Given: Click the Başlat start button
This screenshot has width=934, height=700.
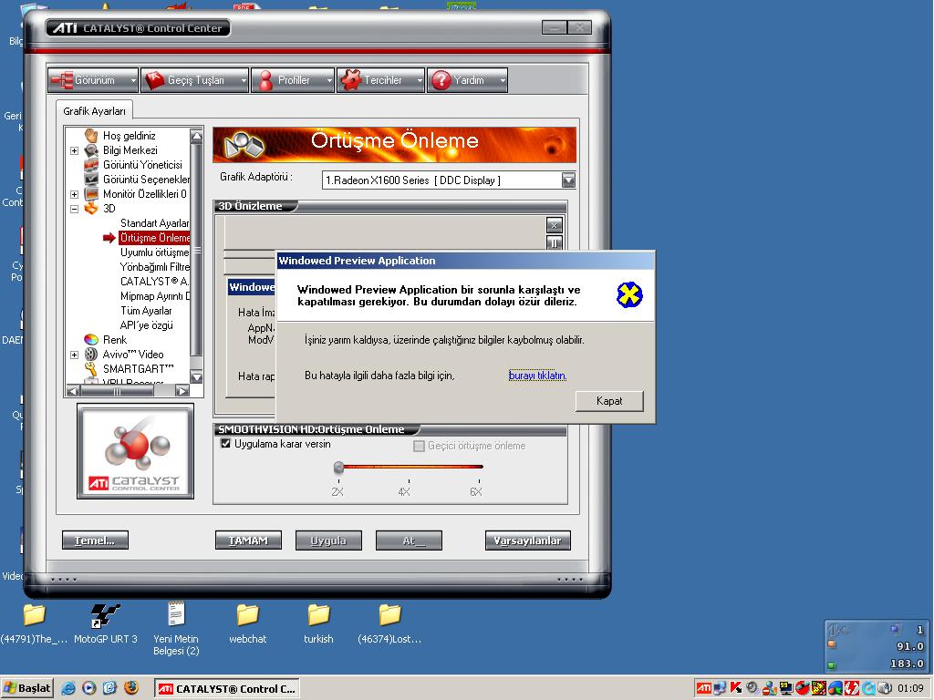Looking at the screenshot, I should [27, 688].
